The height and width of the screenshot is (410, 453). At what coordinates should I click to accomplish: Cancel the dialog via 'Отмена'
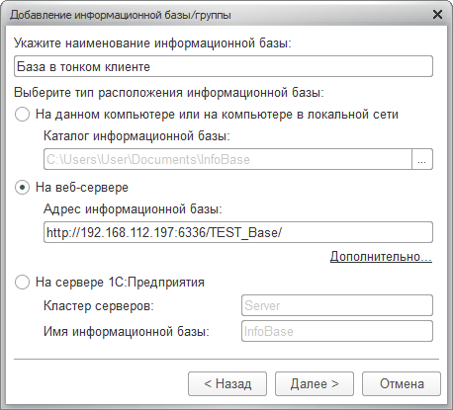402,384
